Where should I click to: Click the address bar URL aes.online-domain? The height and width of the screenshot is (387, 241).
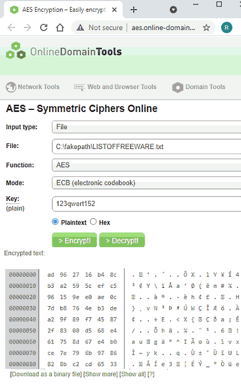[163, 27]
